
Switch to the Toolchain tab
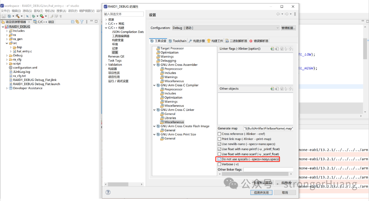point(178,41)
